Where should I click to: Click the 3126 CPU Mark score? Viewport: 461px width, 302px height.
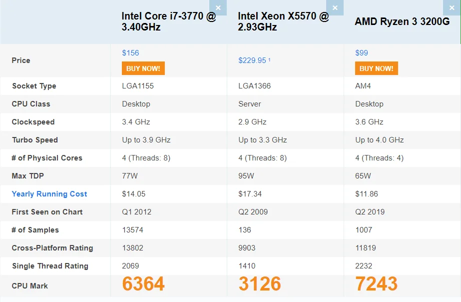pos(260,284)
